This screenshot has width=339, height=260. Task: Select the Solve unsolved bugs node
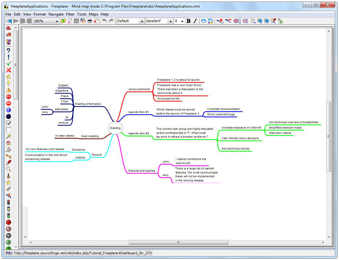click(x=221, y=114)
